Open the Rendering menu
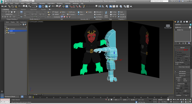The width and height of the screenshot is (192, 104). coord(60,3)
